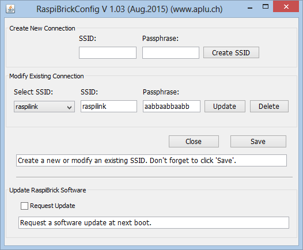Click the Java application icon in title bar
303x250 pixels.
pos(10,9)
